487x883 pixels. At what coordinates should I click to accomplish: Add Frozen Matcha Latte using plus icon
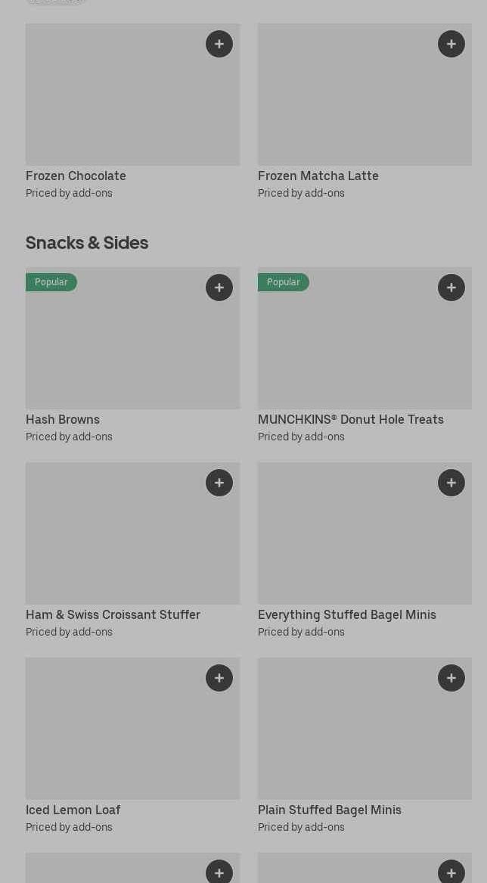[x=451, y=44]
